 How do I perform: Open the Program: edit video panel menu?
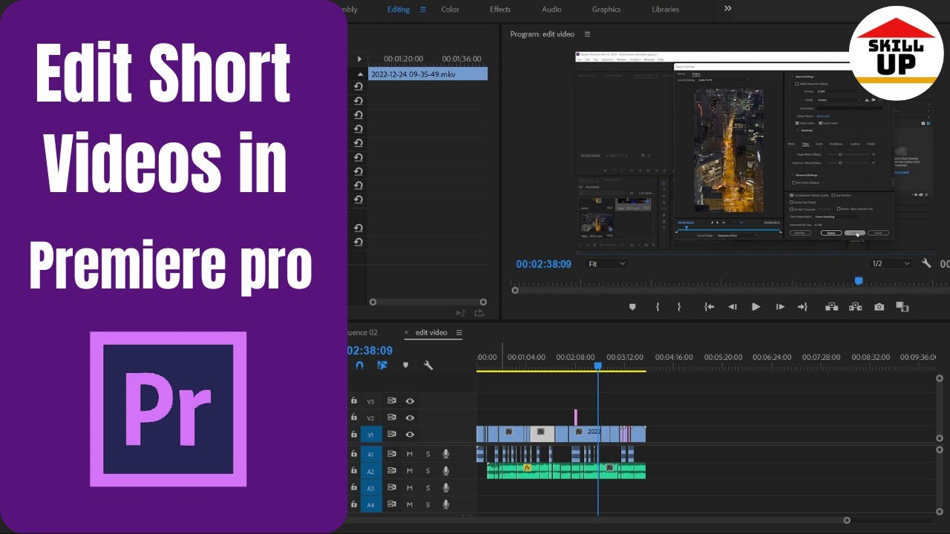coord(588,34)
